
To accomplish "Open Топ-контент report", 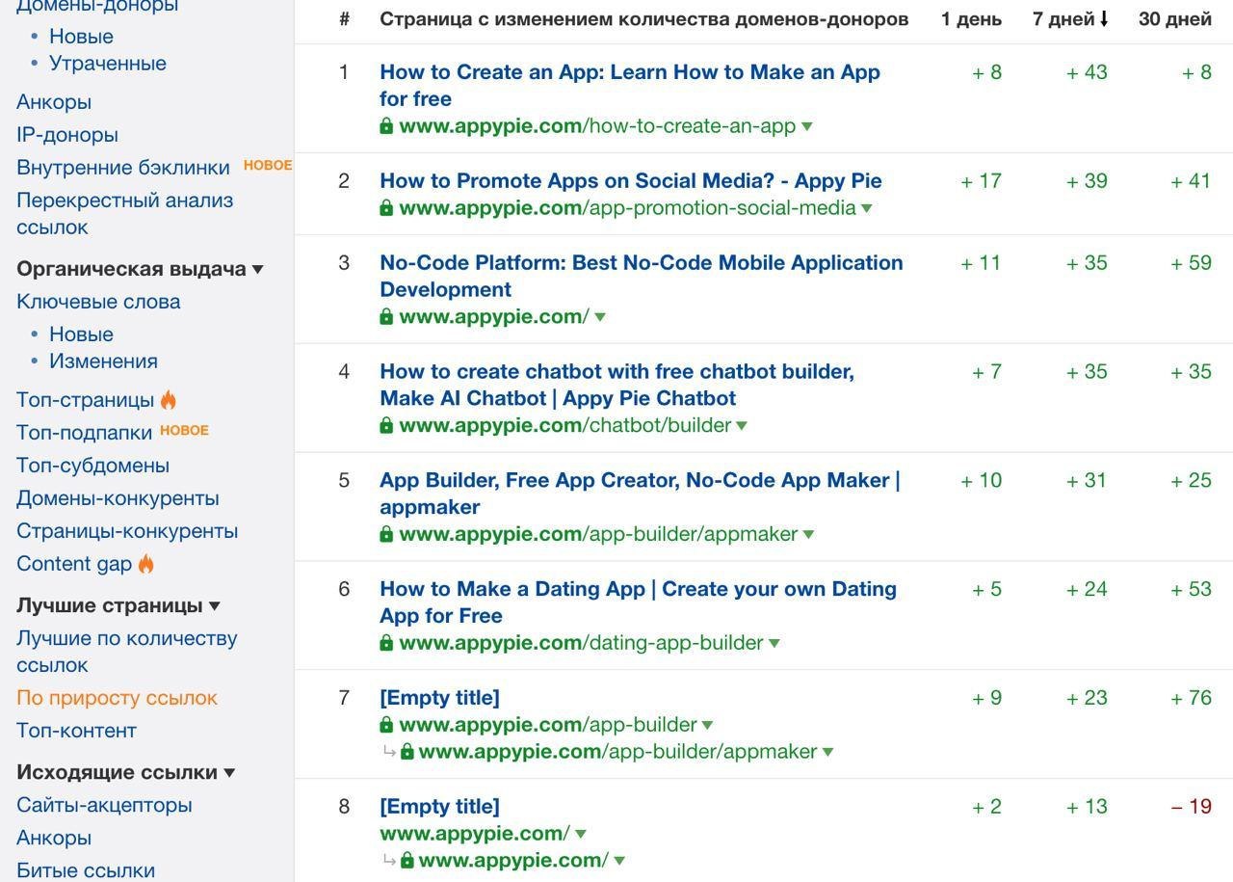I will [x=76, y=730].
